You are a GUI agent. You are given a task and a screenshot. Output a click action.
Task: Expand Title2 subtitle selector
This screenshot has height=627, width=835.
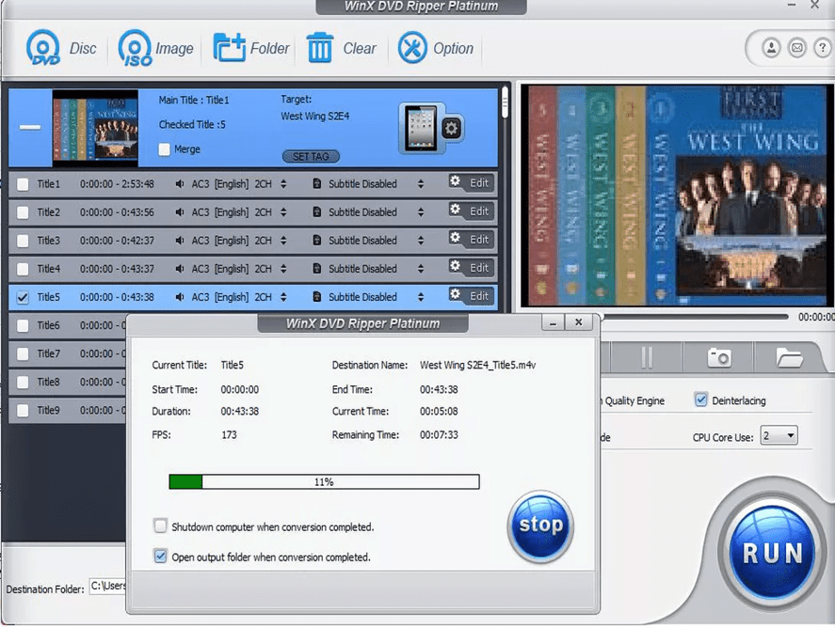[421, 212]
